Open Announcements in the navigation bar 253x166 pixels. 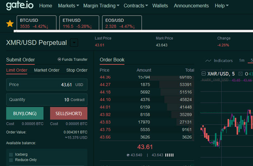[191, 6]
